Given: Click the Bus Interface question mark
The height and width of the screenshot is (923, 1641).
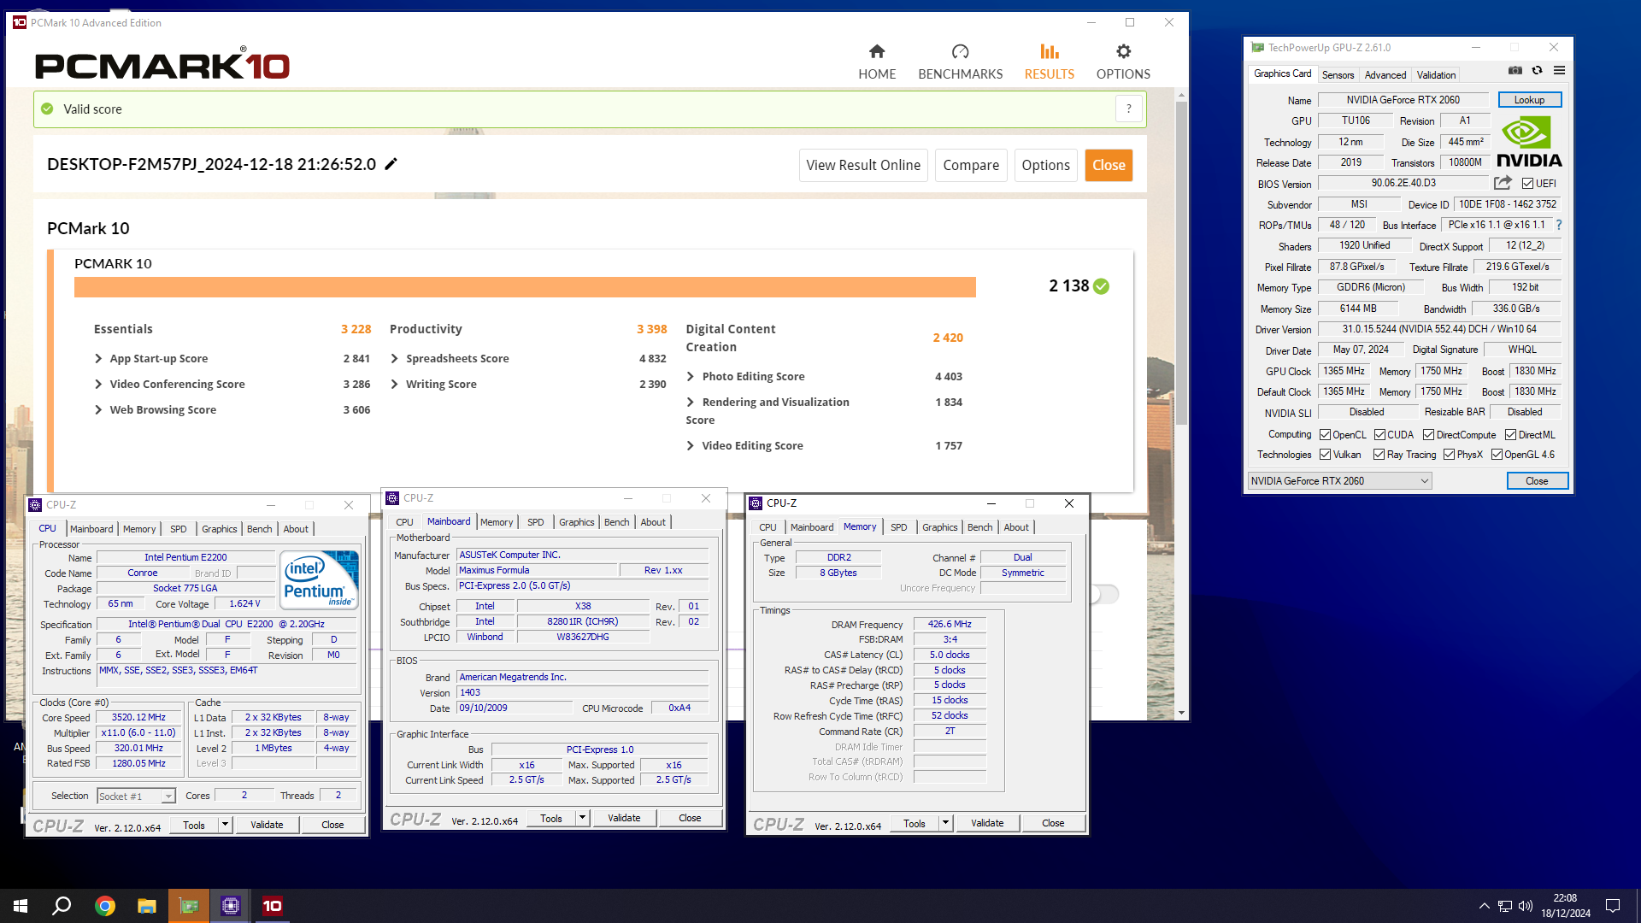Looking at the screenshot, I should click(1559, 225).
